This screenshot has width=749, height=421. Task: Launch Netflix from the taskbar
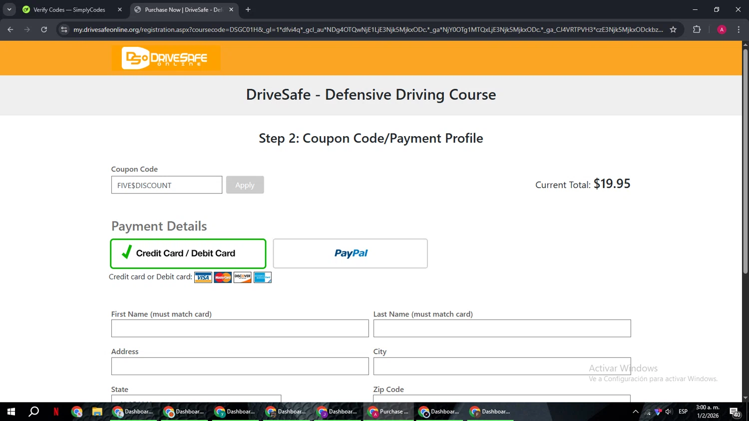pyautogui.click(x=56, y=412)
